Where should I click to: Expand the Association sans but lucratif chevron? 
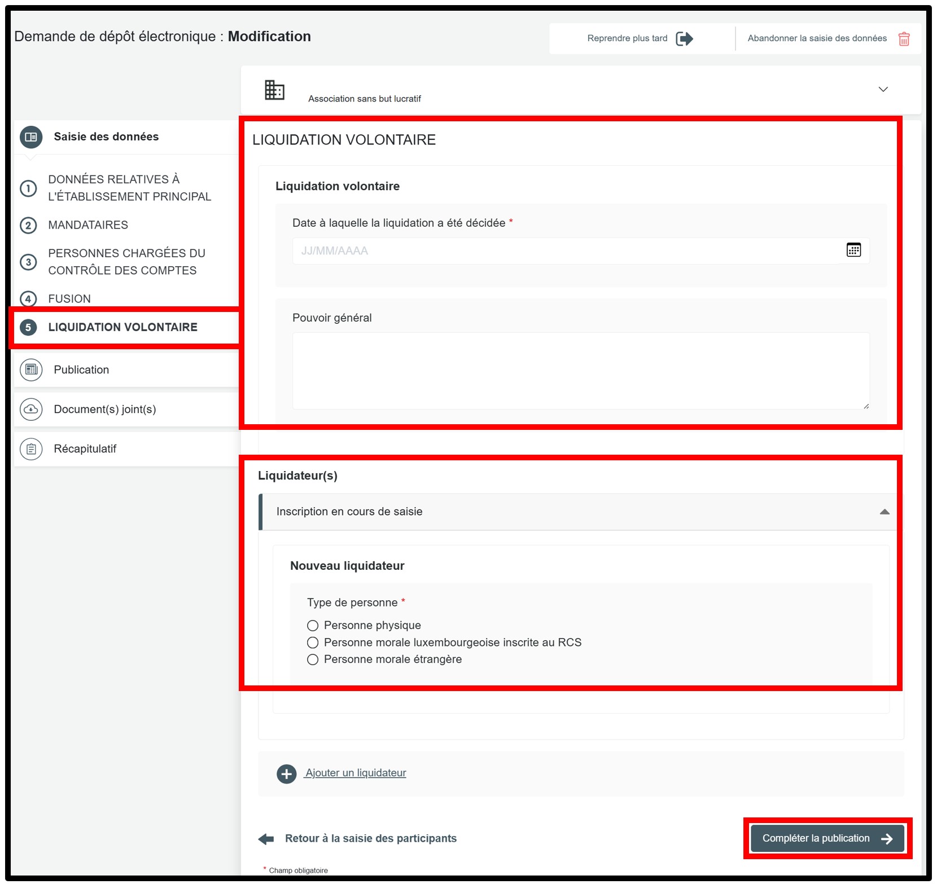pos(883,89)
